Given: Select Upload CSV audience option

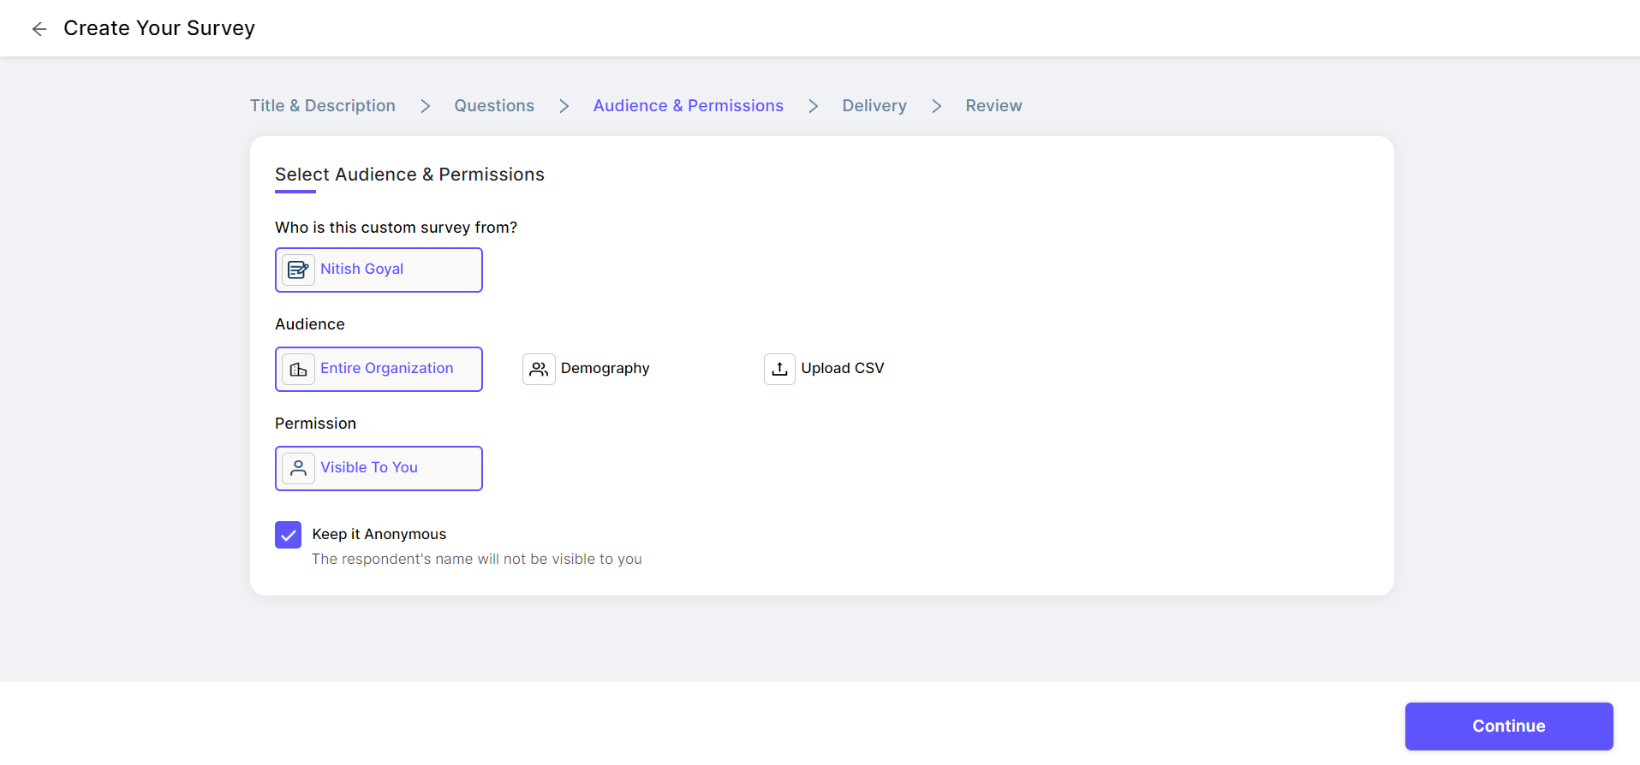Looking at the screenshot, I should click(842, 369).
